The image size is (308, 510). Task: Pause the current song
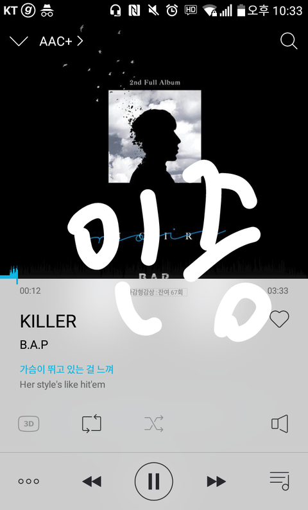154,481
